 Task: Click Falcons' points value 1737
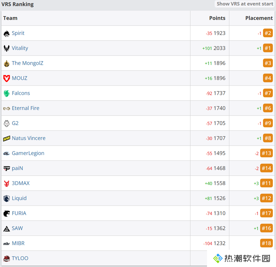[x=219, y=93]
